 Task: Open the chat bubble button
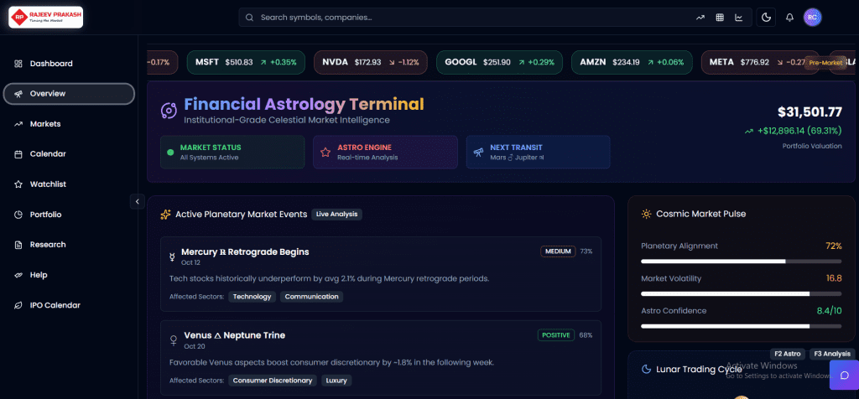pos(844,375)
